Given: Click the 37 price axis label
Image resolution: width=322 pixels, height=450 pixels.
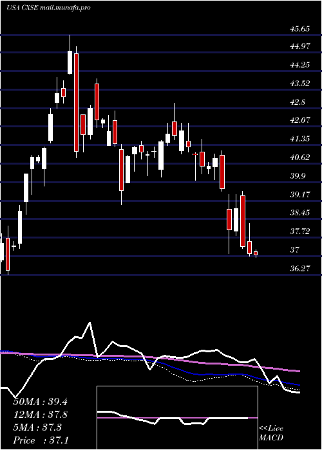Looking at the screenshot, I should tap(294, 250).
